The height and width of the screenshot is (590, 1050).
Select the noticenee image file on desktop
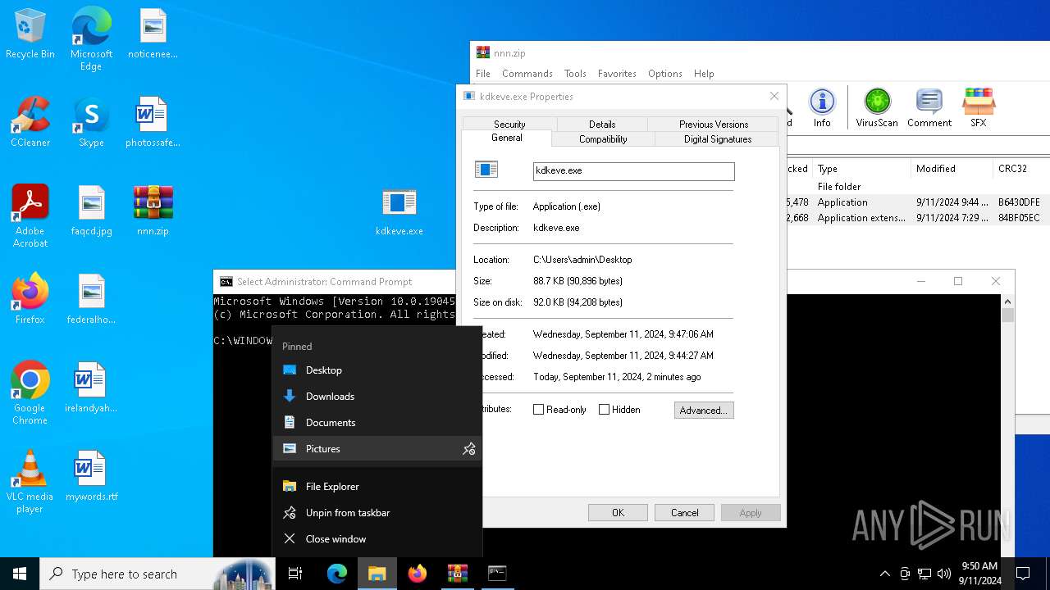pyautogui.click(x=153, y=34)
